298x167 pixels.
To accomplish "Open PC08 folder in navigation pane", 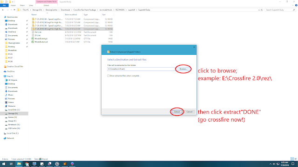I will tap(10, 62).
